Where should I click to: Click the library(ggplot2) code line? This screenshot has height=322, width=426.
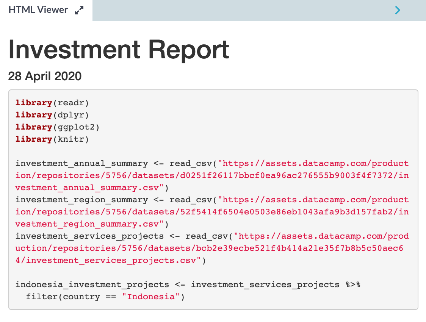pos(57,127)
